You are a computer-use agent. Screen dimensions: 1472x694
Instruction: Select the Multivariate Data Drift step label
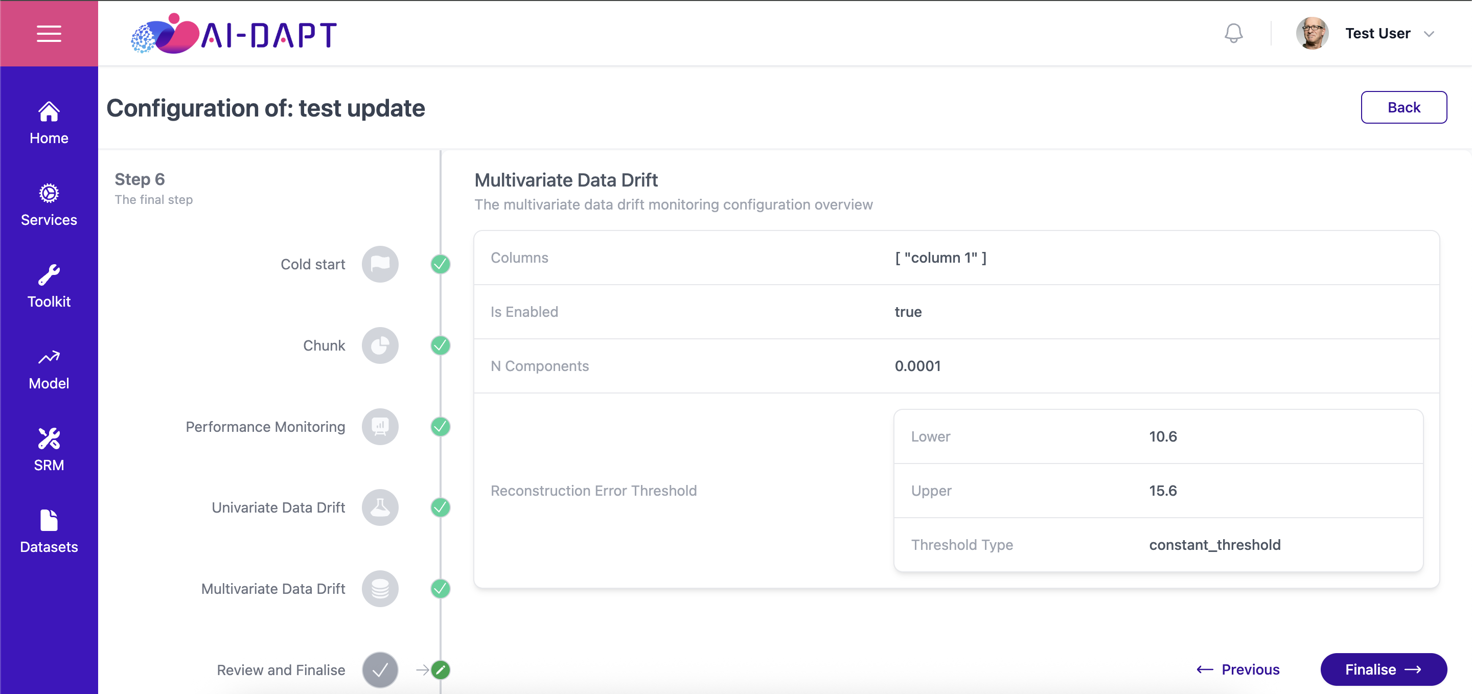[x=273, y=588]
